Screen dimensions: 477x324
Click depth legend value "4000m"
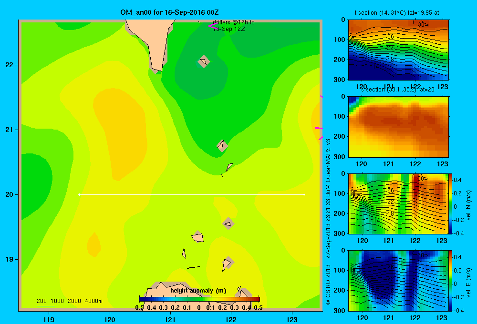pyautogui.click(x=93, y=301)
